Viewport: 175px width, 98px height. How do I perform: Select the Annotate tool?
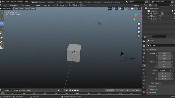[x=1, y=42]
